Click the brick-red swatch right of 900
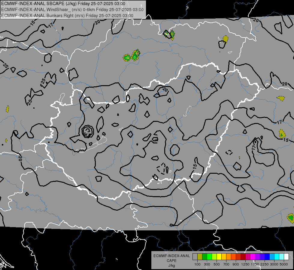 pos(238,257)
